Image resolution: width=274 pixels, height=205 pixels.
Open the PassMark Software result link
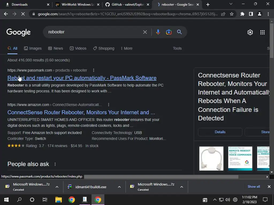tap(82, 78)
